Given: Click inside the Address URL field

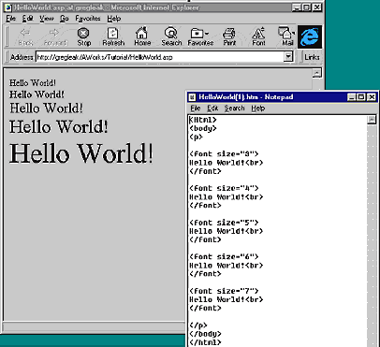Looking at the screenshot, I should click(x=160, y=57).
